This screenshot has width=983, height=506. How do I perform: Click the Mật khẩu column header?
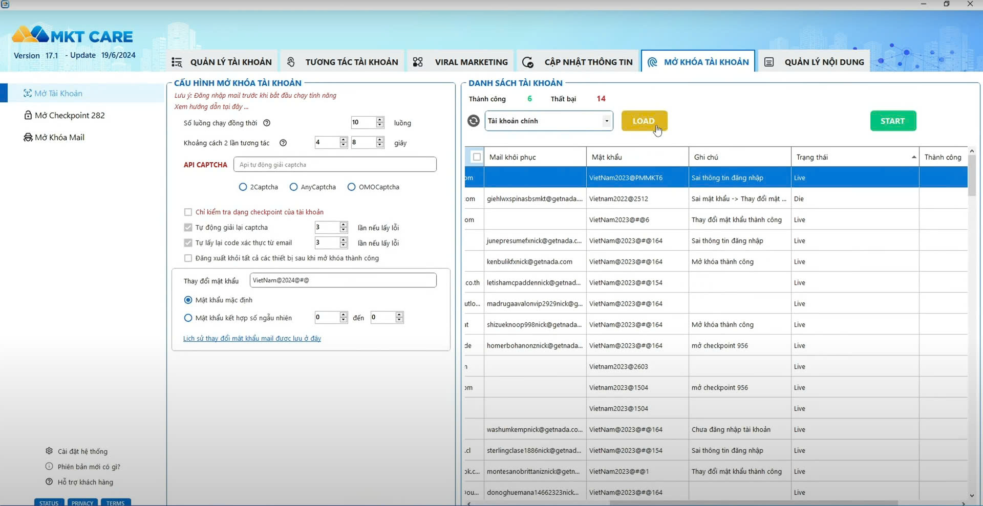(637, 157)
